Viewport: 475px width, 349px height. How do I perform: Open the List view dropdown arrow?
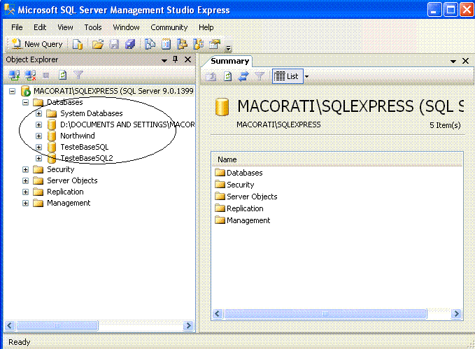tap(306, 77)
